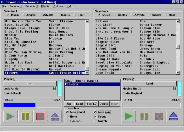
Task: Click the Player 2 pause button
Action: [x=144, y=116]
